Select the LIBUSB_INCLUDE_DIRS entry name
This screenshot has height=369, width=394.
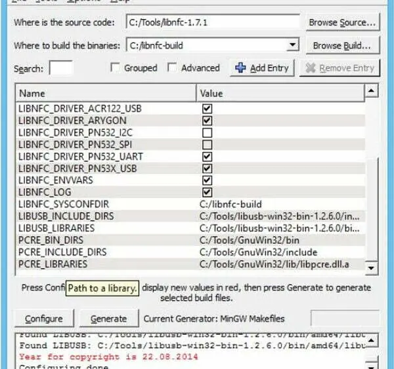point(66,216)
